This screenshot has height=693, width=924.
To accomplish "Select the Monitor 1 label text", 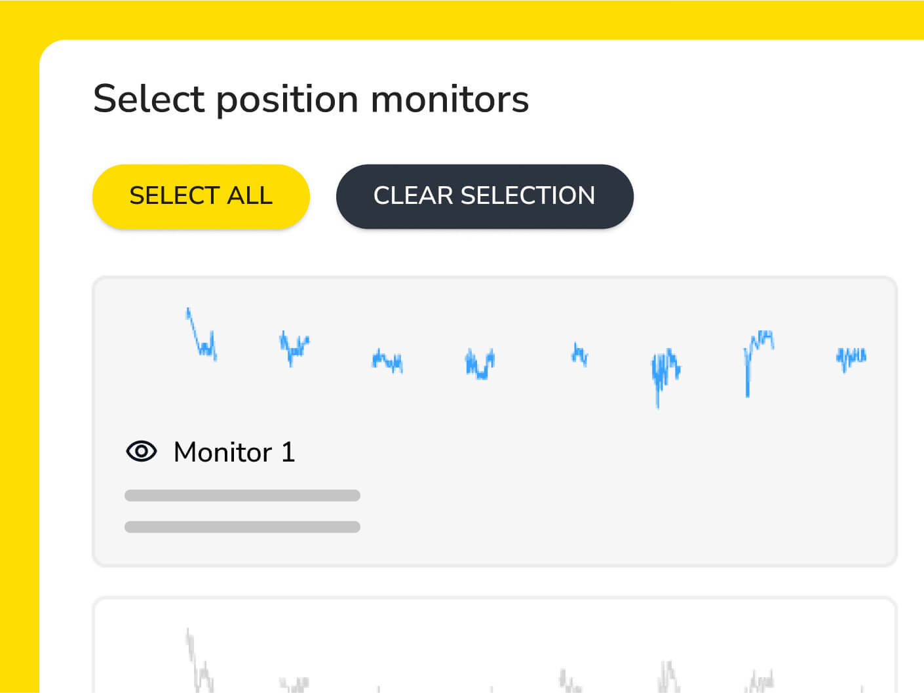I will 234,452.
